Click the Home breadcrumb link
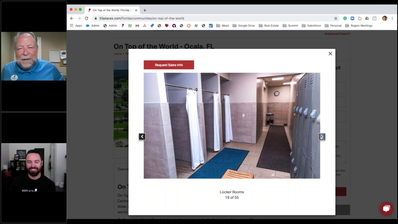 coord(118,54)
